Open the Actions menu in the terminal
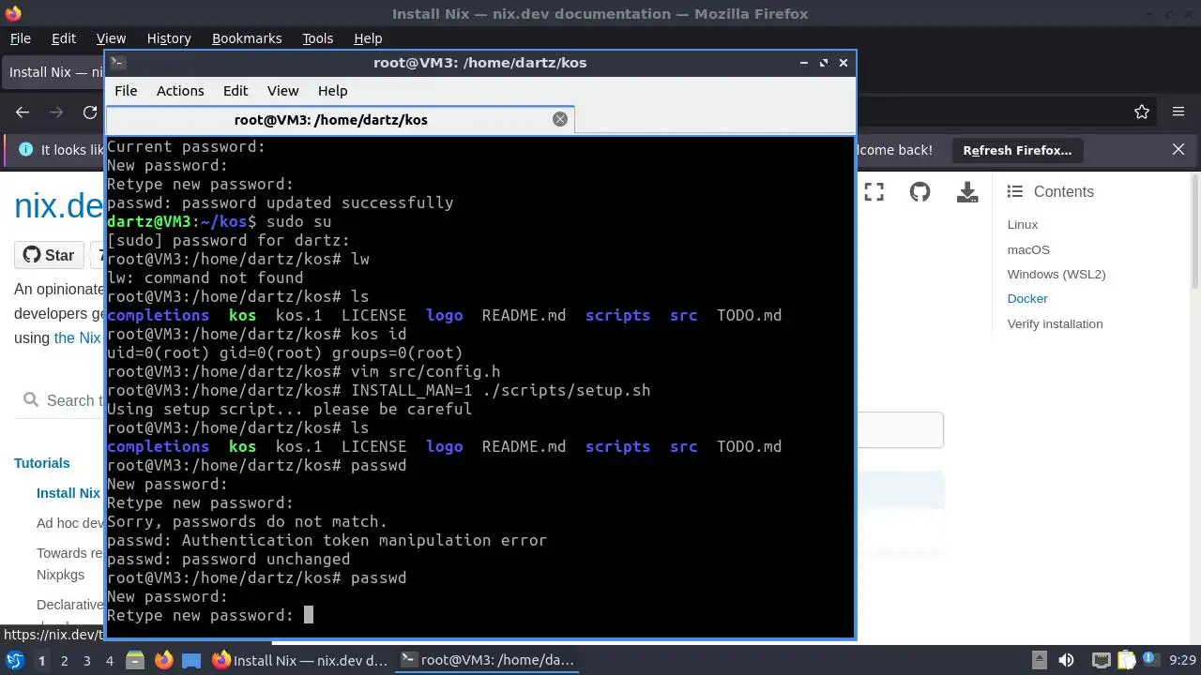Viewport: 1201px width, 675px height. click(180, 91)
